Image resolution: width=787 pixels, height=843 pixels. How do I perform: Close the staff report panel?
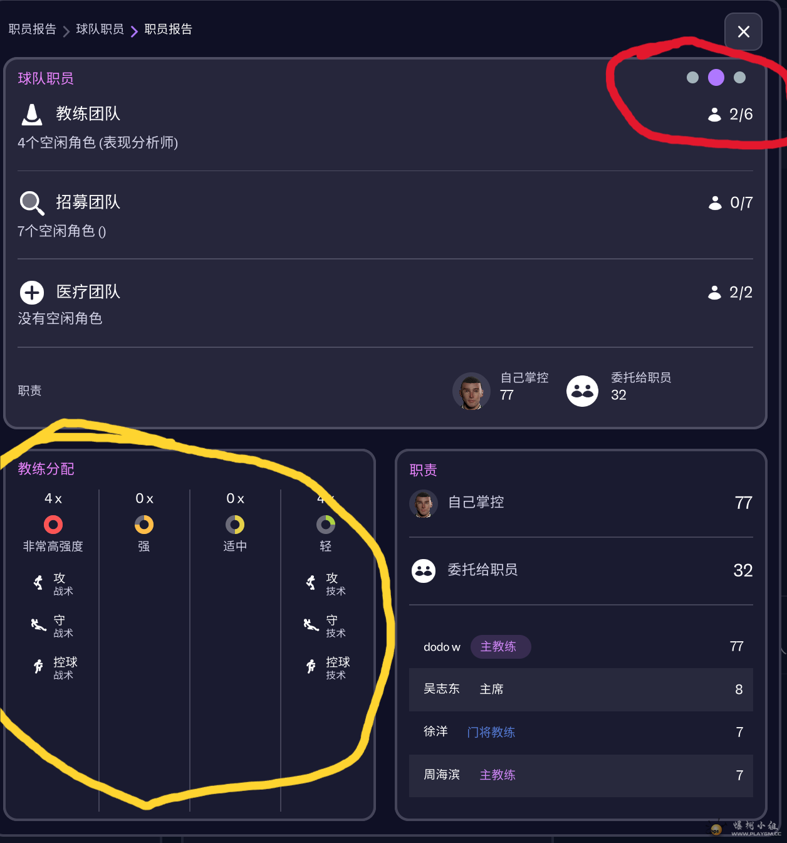tap(743, 31)
